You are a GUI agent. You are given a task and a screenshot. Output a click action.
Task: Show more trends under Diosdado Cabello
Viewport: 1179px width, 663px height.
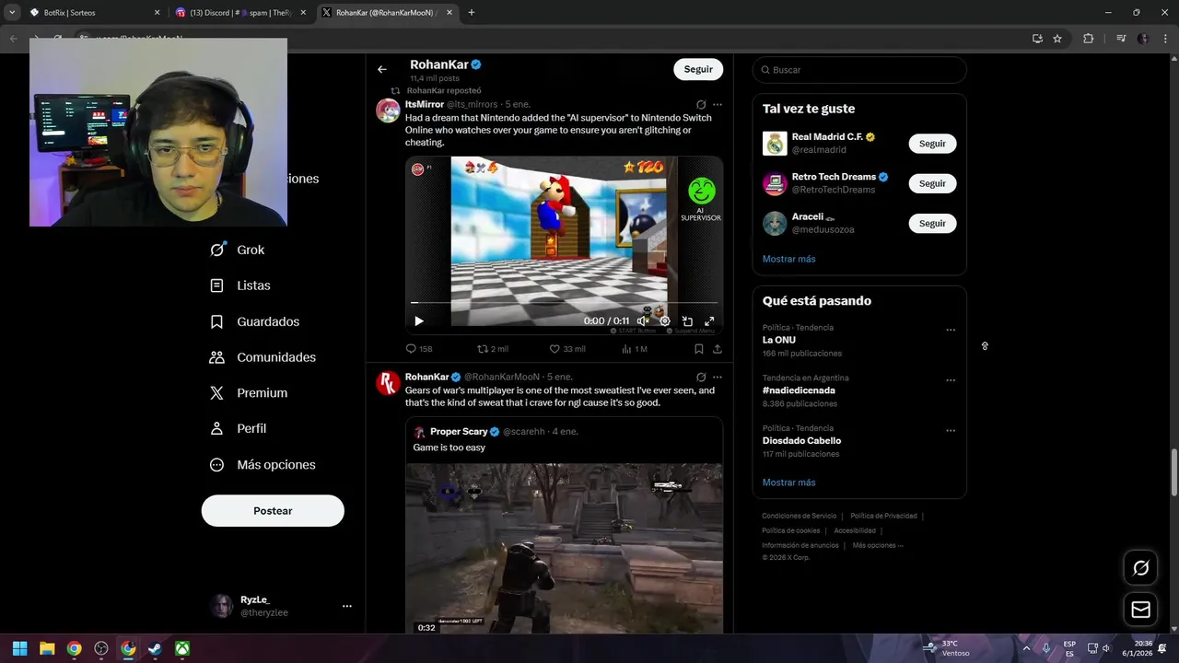[x=788, y=483]
